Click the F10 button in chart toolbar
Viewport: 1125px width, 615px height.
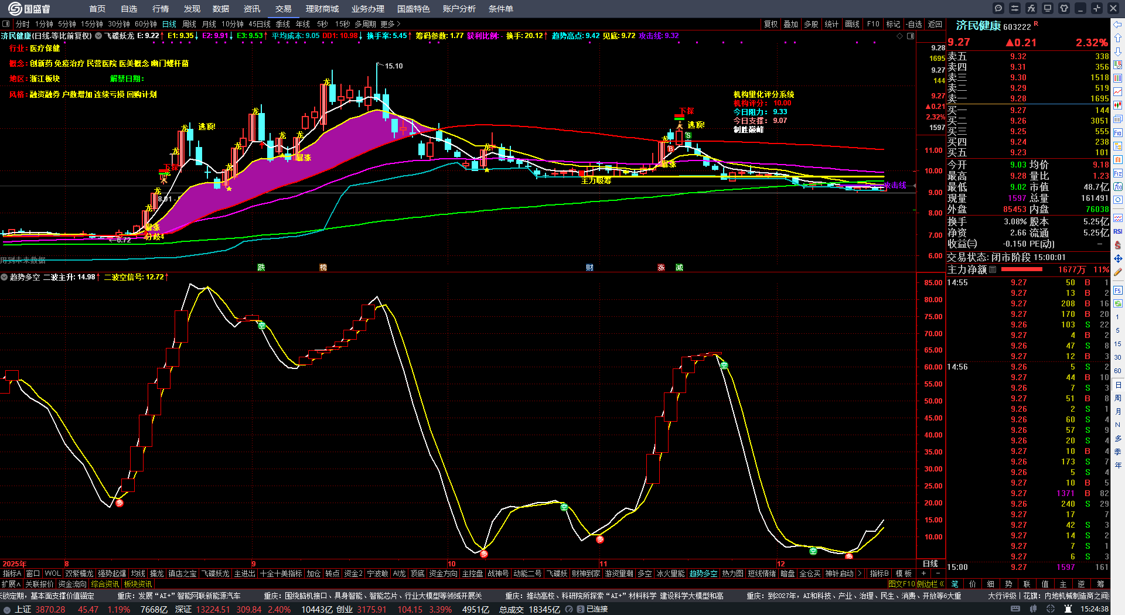(873, 24)
